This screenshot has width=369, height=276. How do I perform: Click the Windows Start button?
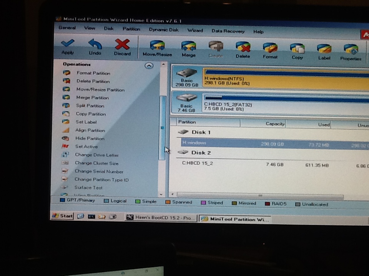[x=62, y=216]
